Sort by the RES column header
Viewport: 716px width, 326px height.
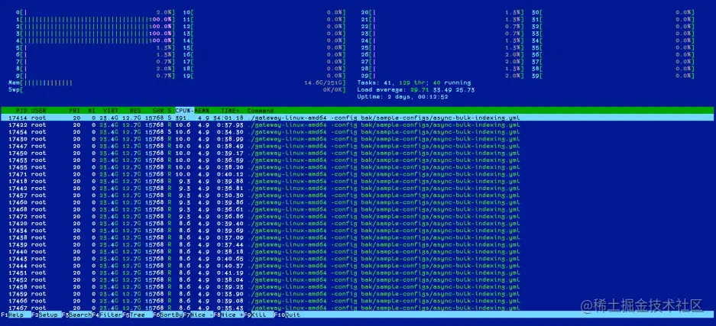(x=135, y=111)
